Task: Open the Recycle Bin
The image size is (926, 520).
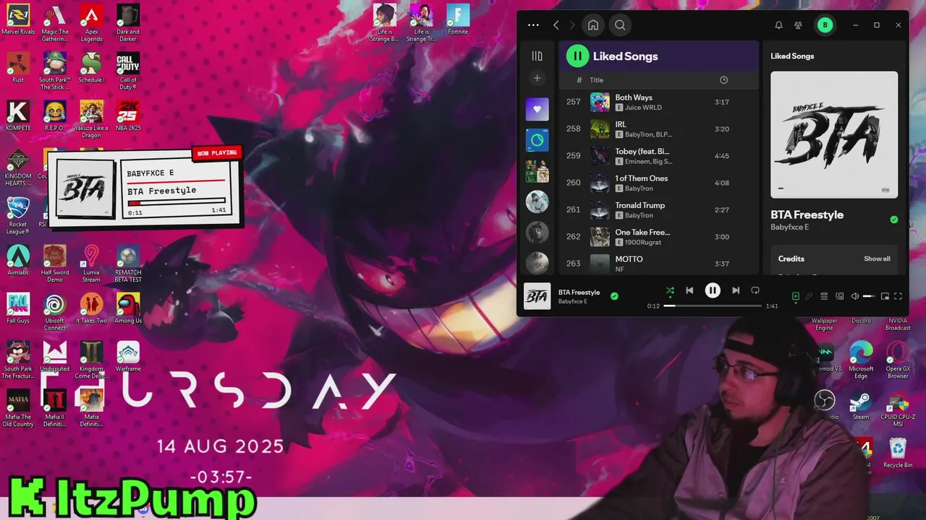Action: (898, 454)
